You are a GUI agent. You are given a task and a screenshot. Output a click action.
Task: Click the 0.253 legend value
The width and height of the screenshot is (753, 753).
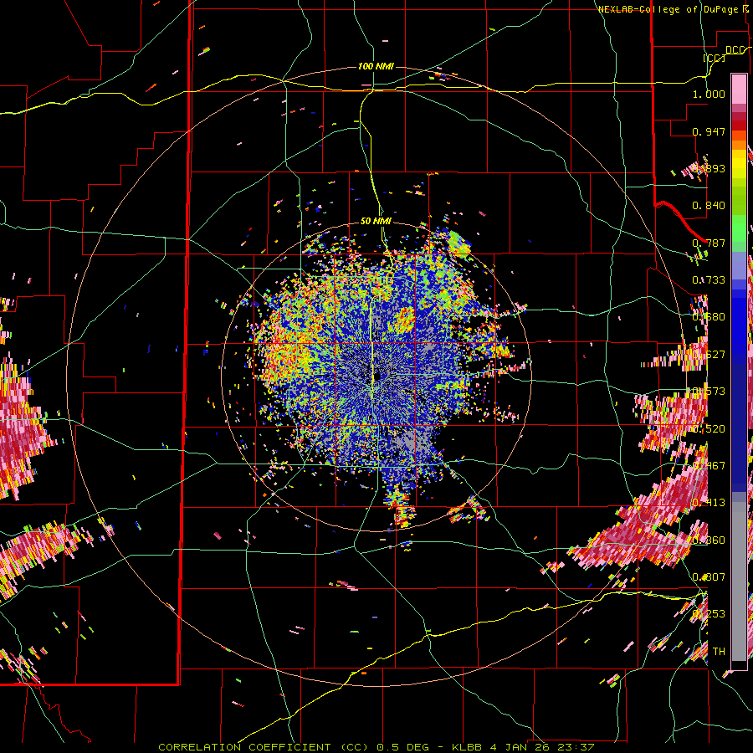709,614
